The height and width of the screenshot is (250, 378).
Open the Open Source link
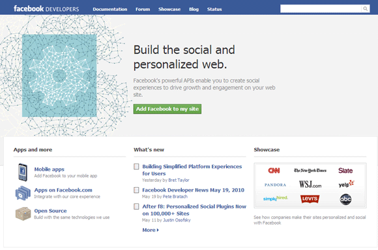point(50,211)
